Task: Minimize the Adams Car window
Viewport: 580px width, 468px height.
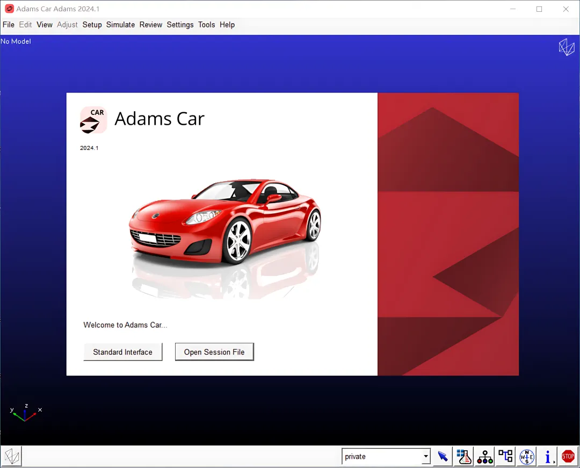Action: pyautogui.click(x=513, y=9)
